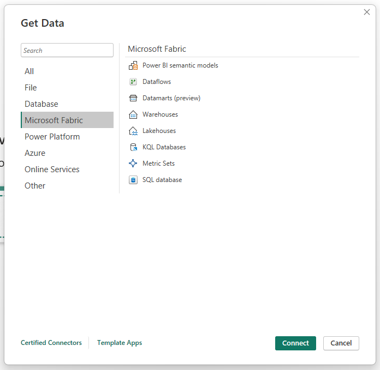Click the Datamarts (preview) icon
This screenshot has width=380, height=370.
pyautogui.click(x=133, y=98)
